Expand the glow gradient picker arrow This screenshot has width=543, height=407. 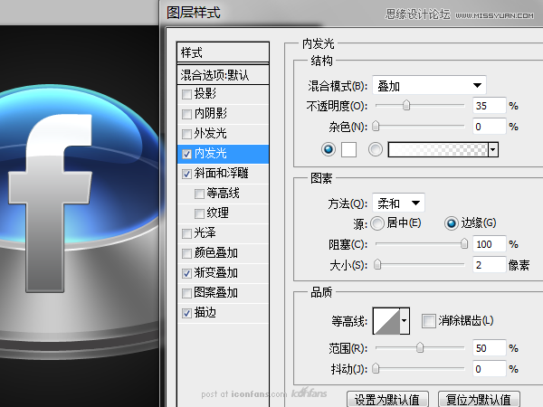pyautogui.click(x=493, y=149)
